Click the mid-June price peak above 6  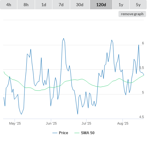tap(64, 38)
